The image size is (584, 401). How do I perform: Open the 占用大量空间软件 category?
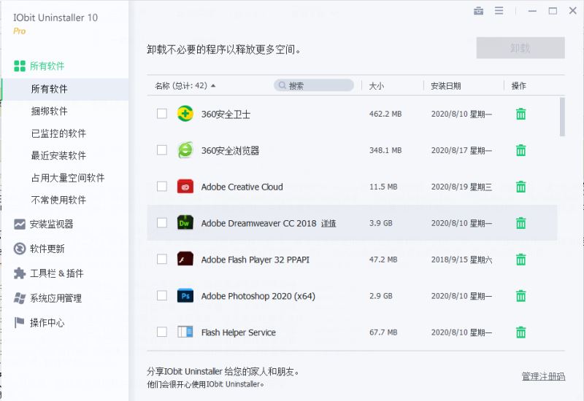click(x=68, y=177)
